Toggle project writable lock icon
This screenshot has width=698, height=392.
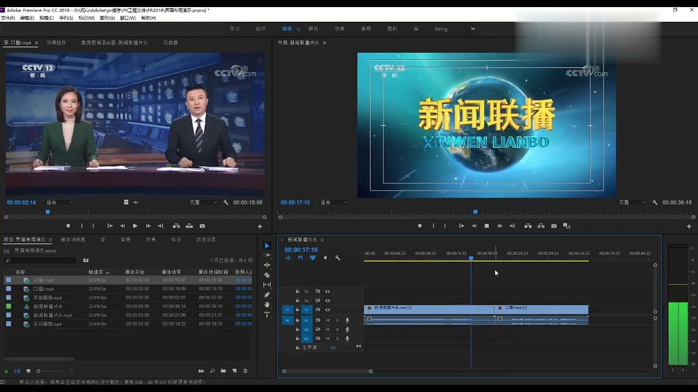(7, 371)
